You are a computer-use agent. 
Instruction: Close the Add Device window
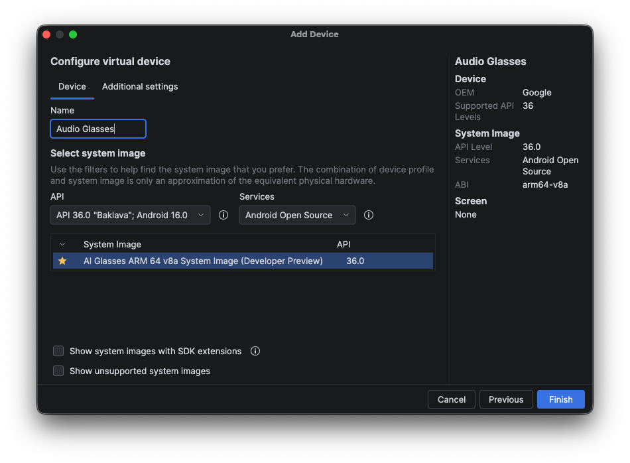(46, 34)
